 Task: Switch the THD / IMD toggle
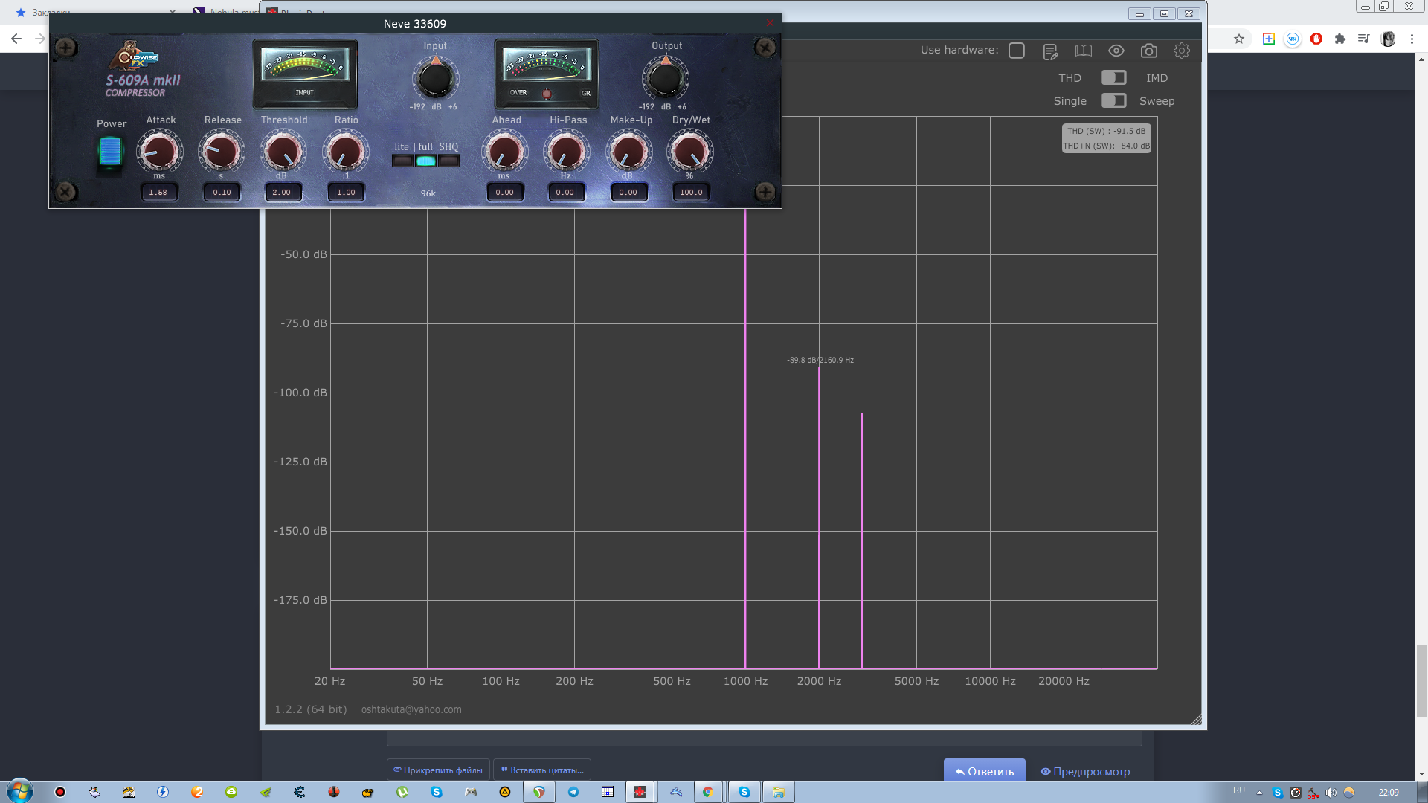click(x=1113, y=77)
